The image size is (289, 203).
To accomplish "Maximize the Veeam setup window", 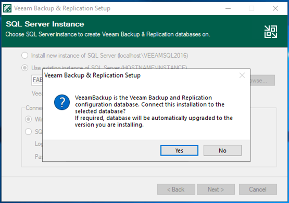I will click(x=252, y=8).
